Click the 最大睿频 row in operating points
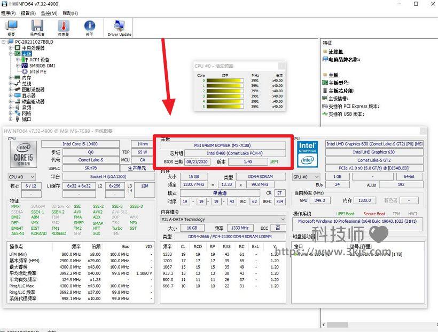Image resolution: width=438 pixels, height=332 pixels. point(81,267)
